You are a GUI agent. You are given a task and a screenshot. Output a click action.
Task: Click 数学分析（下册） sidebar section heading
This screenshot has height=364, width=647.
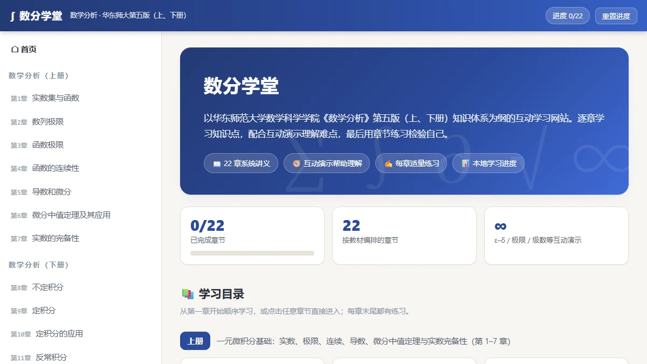pyautogui.click(x=39, y=265)
